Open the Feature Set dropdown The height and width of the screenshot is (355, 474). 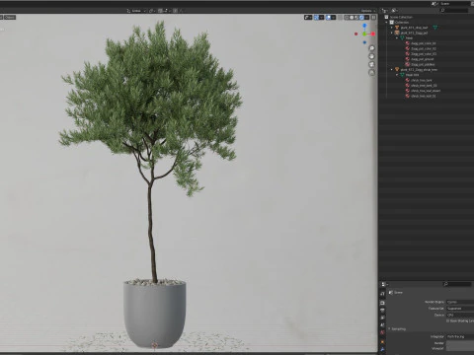[460, 309]
